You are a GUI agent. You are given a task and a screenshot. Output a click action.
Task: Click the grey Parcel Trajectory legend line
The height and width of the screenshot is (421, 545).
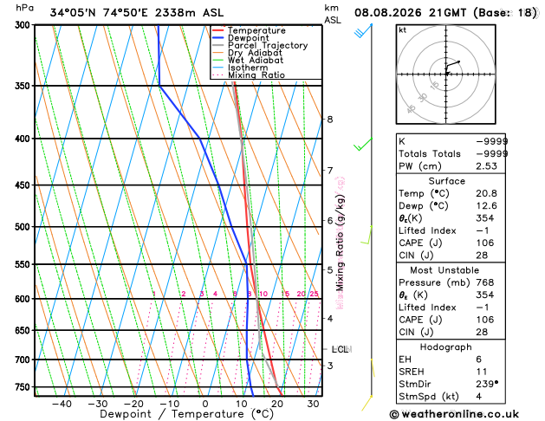(218, 45)
